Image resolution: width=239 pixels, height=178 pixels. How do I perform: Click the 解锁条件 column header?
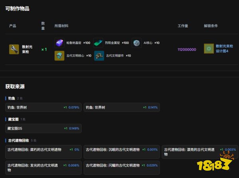[x=211, y=26]
